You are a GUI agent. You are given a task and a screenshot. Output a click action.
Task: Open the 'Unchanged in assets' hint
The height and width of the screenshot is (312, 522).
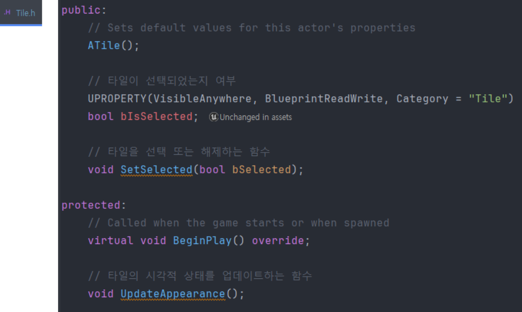pyautogui.click(x=256, y=117)
